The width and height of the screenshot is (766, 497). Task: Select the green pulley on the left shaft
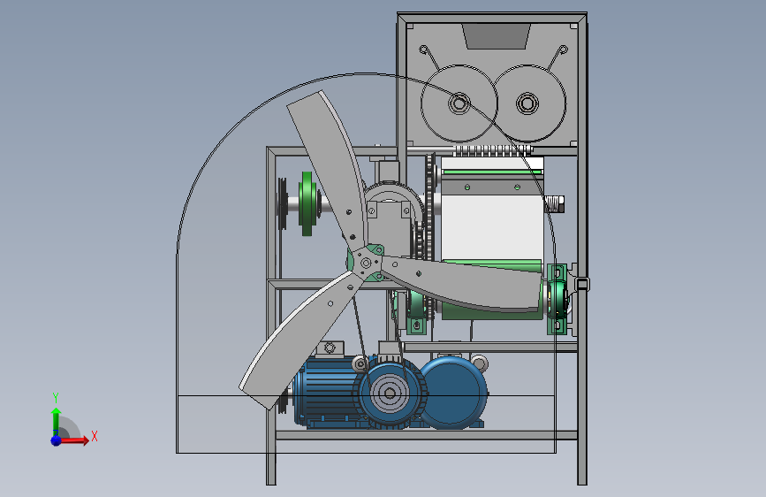pos(307,203)
